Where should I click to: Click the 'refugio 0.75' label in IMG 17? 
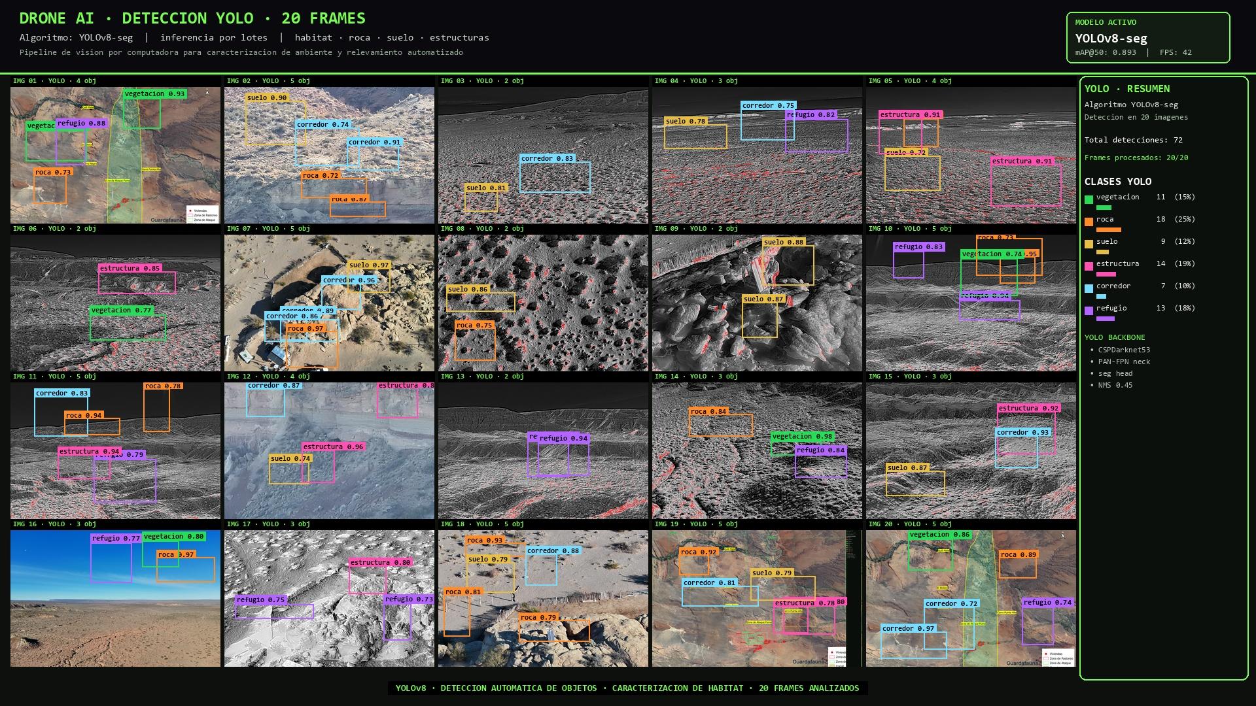click(x=261, y=599)
